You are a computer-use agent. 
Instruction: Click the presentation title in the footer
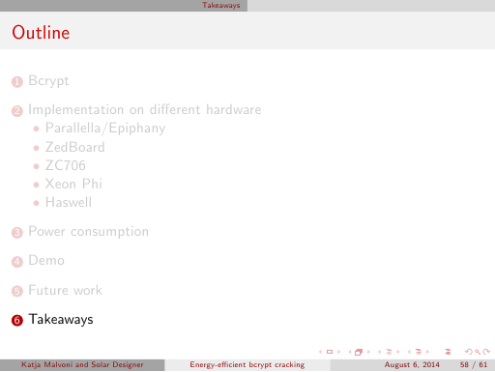(247, 364)
